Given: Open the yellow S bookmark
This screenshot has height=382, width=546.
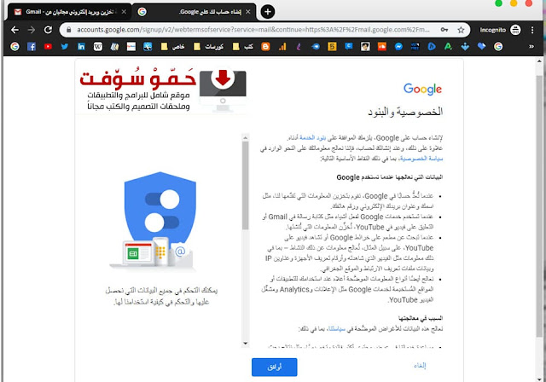Looking at the screenshot, I should (332, 46).
